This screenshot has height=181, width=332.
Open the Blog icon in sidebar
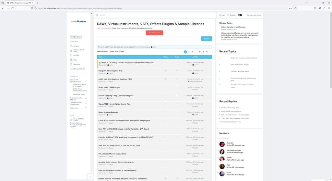point(71,60)
